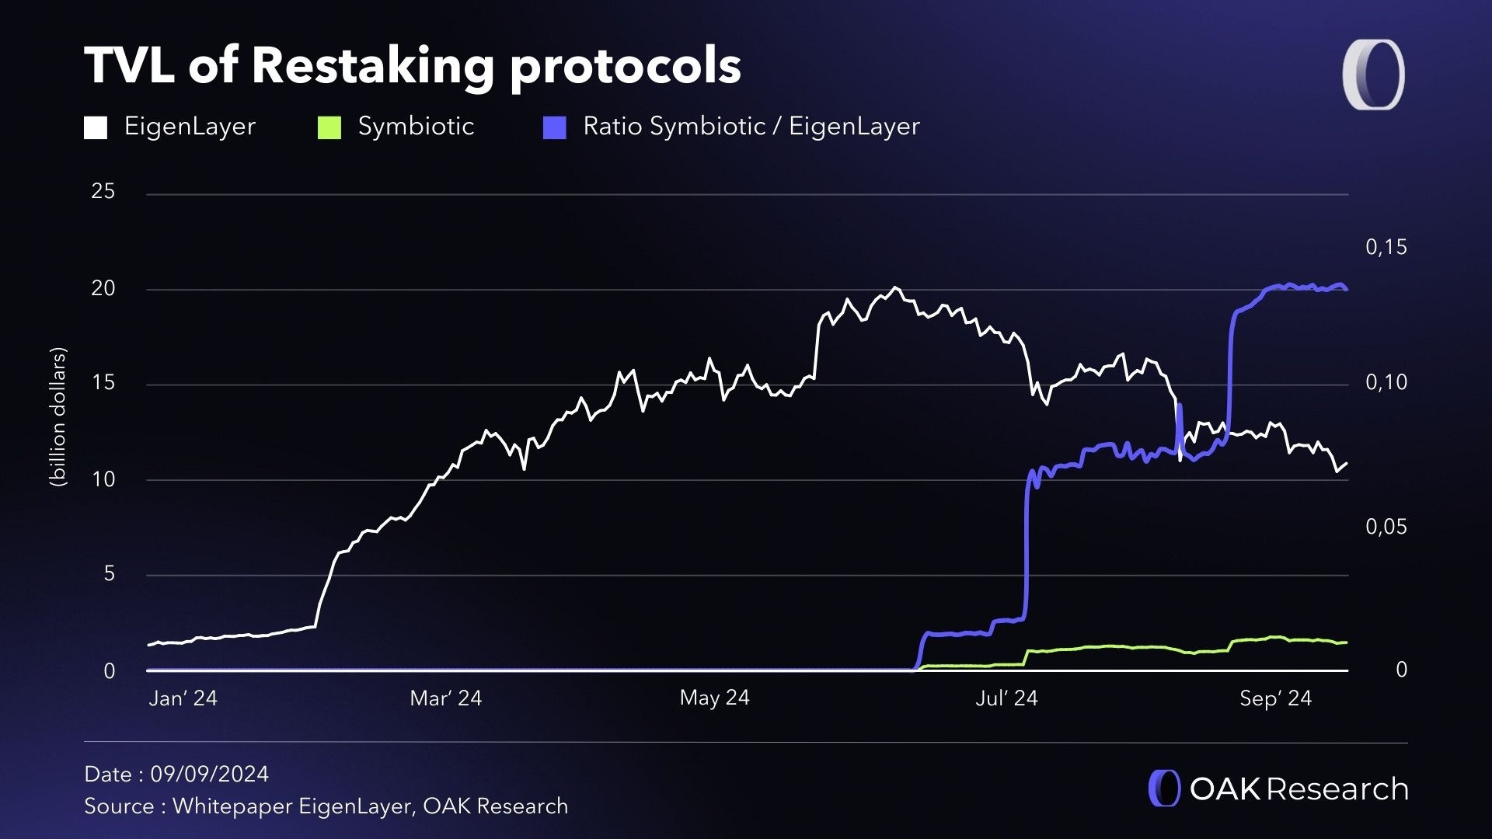The image size is (1492, 839).
Task: Select the Symbiotic legend label
Action: tap(416, 126)
